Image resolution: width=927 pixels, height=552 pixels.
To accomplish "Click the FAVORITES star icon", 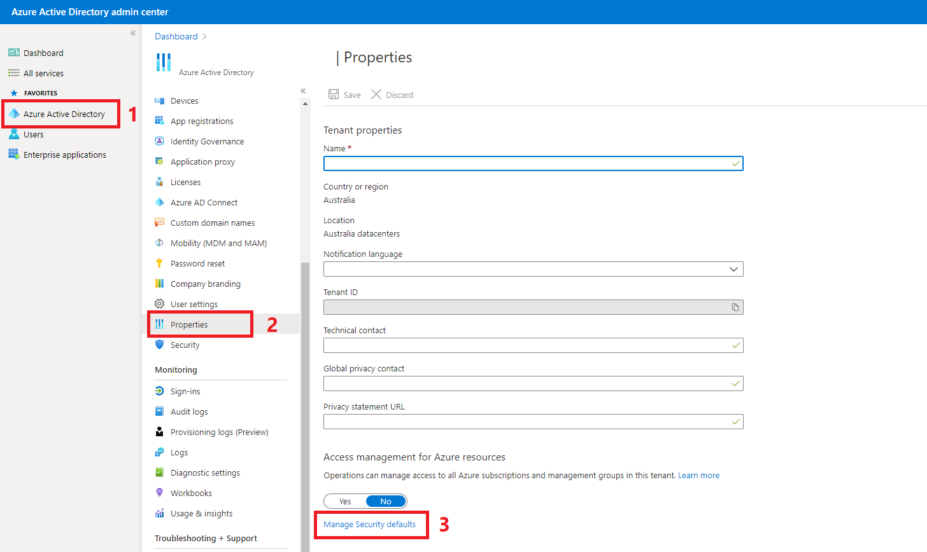I will [x=14, y=93].
